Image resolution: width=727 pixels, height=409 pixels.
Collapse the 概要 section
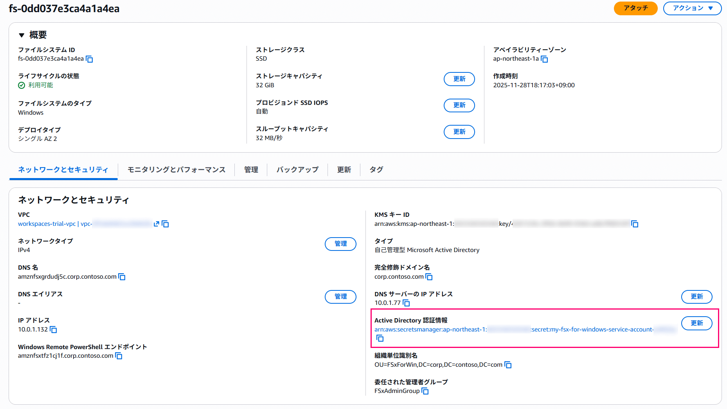(22, 35)
